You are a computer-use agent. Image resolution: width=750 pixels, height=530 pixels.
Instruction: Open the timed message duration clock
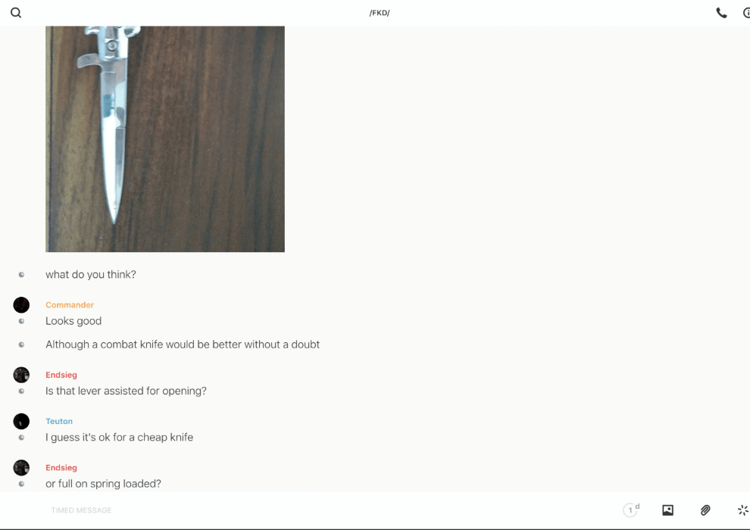(x=631, y=510)
